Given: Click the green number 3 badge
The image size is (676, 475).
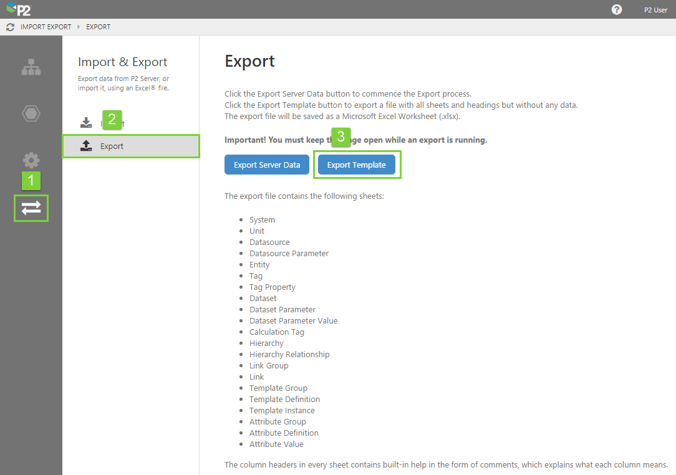Looking at the screenshot, I should (340, 137).
